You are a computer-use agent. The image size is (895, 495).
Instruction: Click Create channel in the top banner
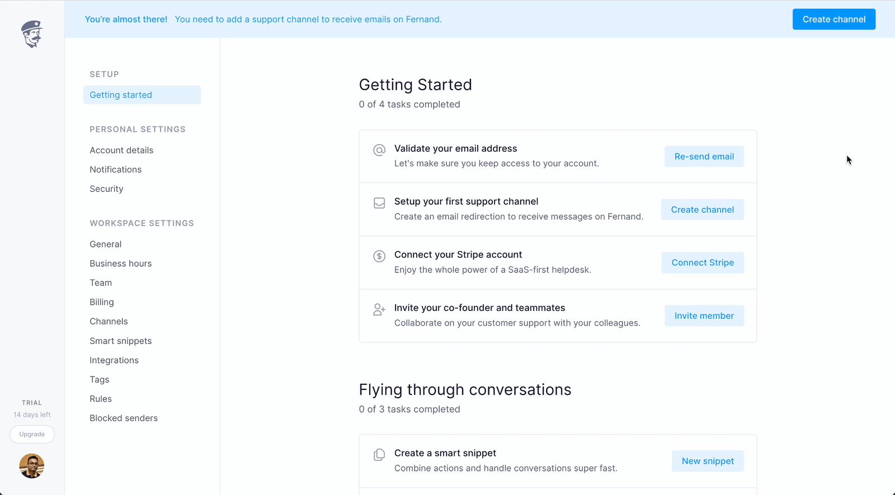pos(833,19)
